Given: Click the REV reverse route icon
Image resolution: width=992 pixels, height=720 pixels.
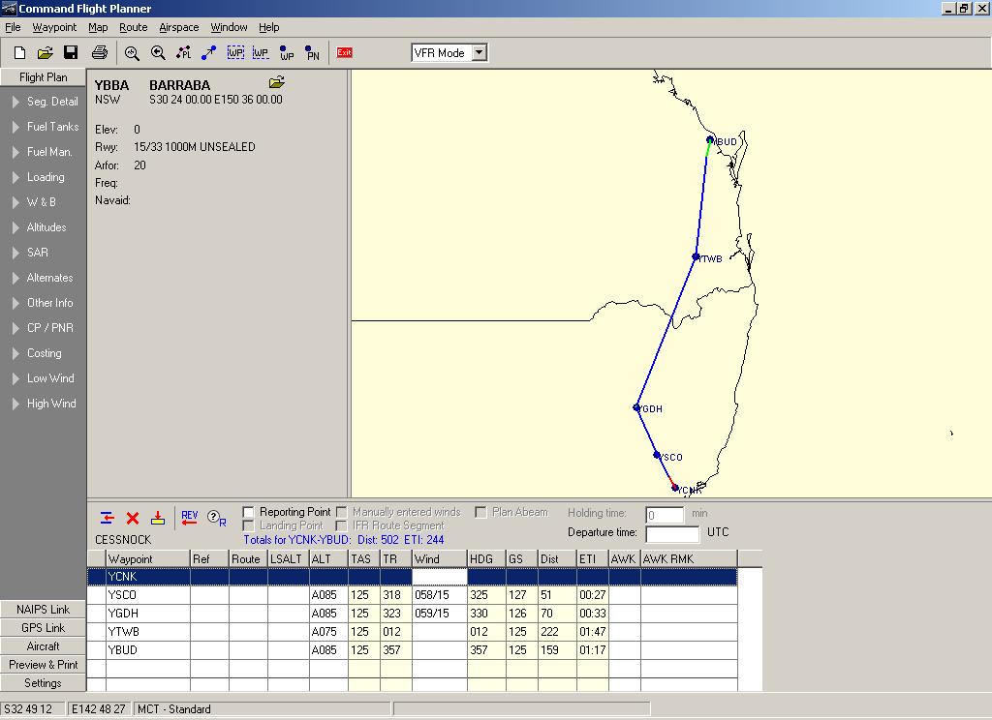Looking at the screenshot, I should 189,519.
